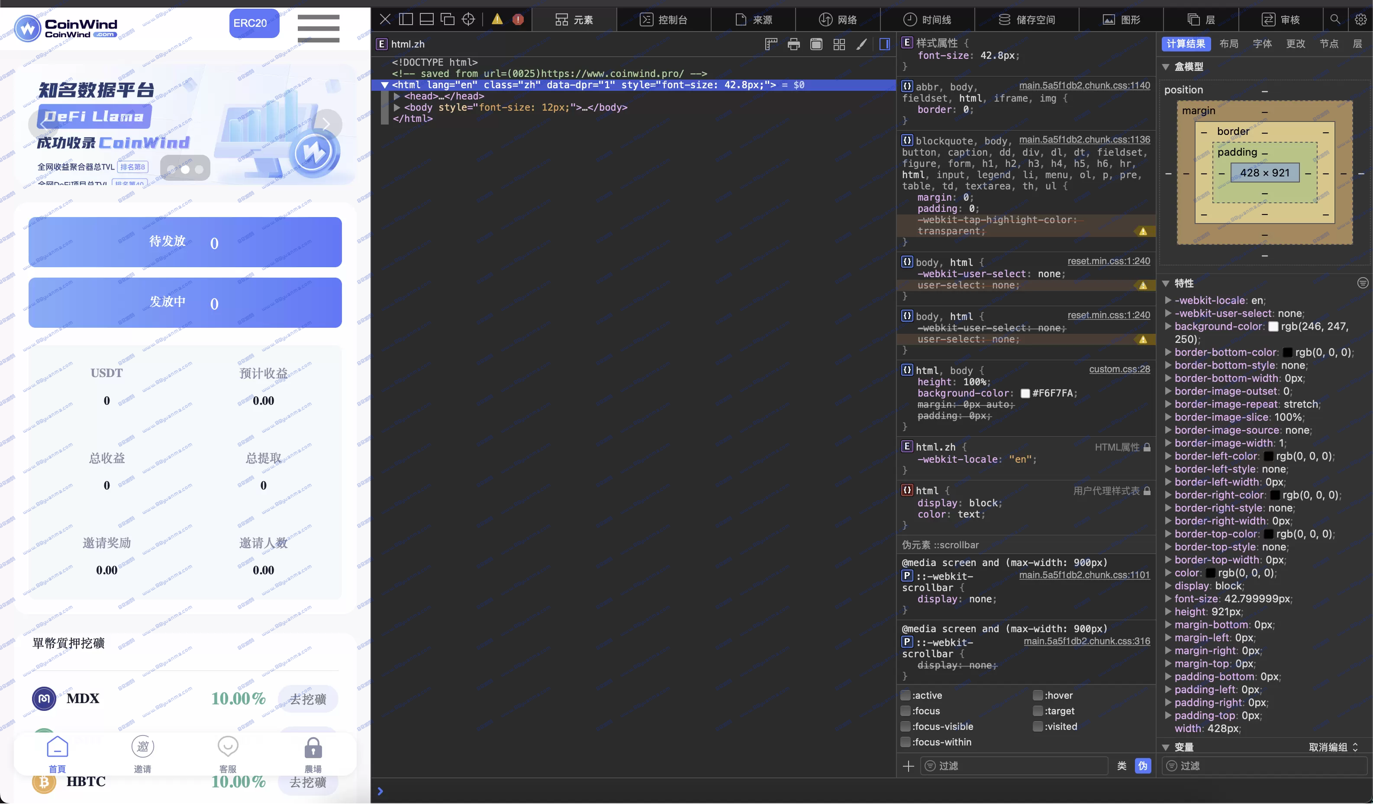Toggle layout grid overlay icon
The height and width of the screenshot is (806, 1373).
tap(838, 44)
